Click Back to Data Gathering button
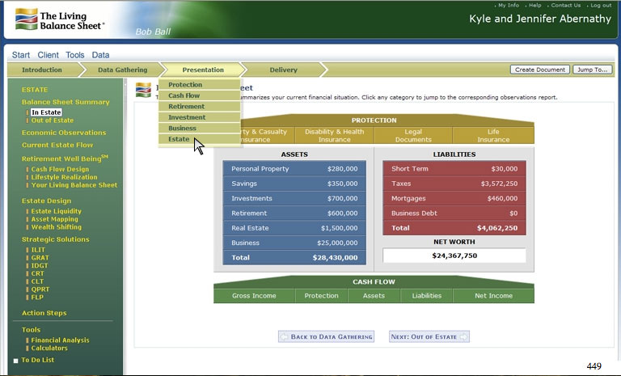Viewport: 621px width, 376px height. (327, 336)
